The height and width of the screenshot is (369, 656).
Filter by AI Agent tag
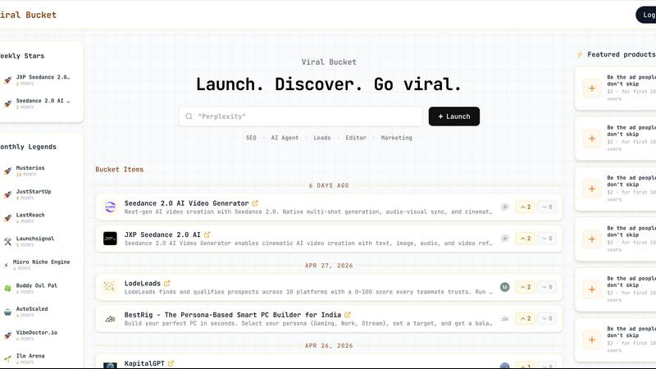[x=285, y=138]
